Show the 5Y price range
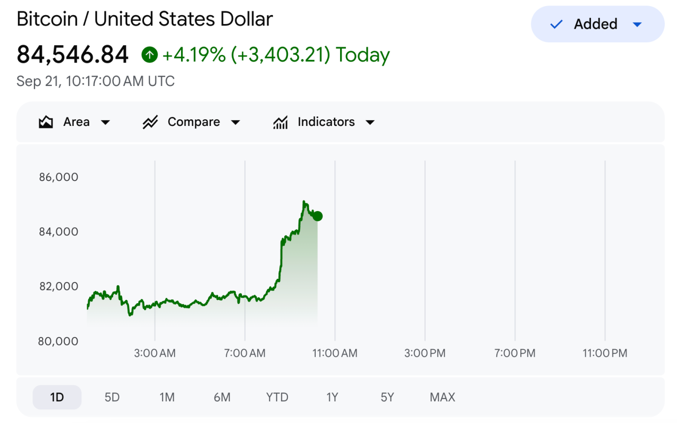677x423 pixels. point(387,397)
